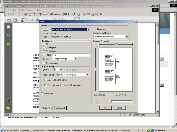Close the Print dialog with X
177x132 pixels.
point(136,21)
